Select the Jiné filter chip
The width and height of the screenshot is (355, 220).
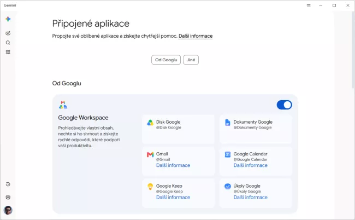[191, 60]
